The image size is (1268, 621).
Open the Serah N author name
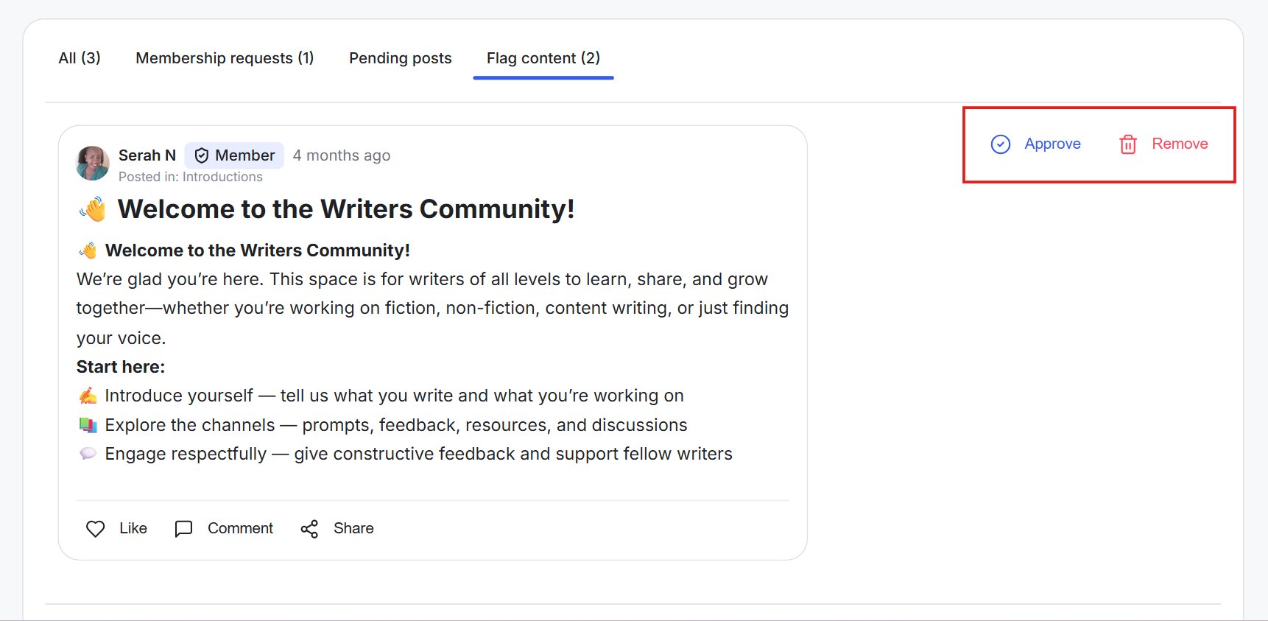(x=147, y=155)
